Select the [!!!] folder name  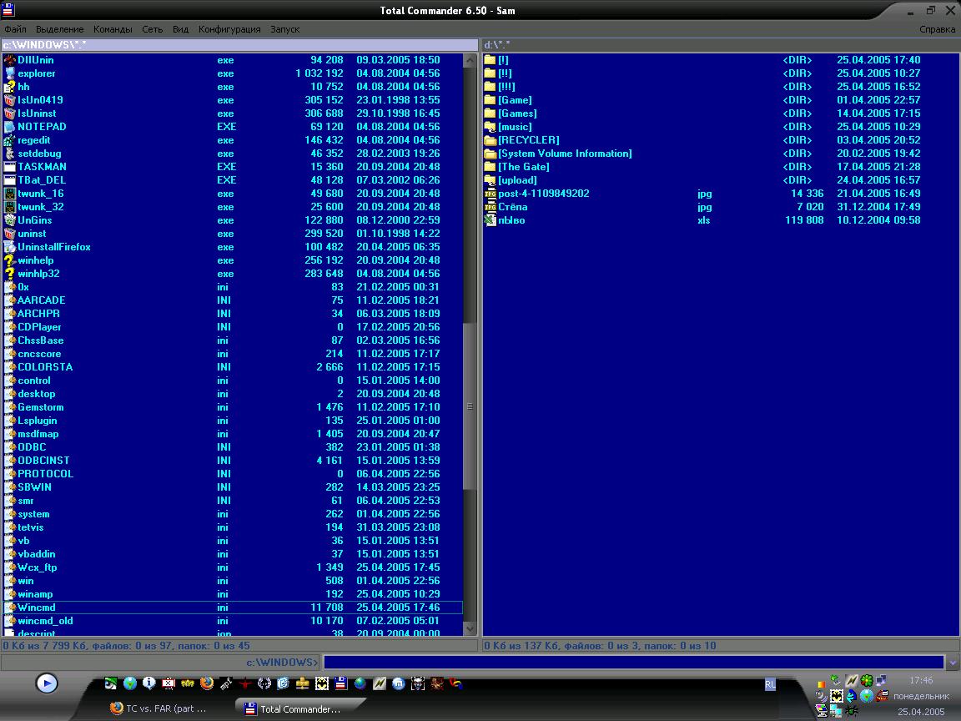[507, 87]
